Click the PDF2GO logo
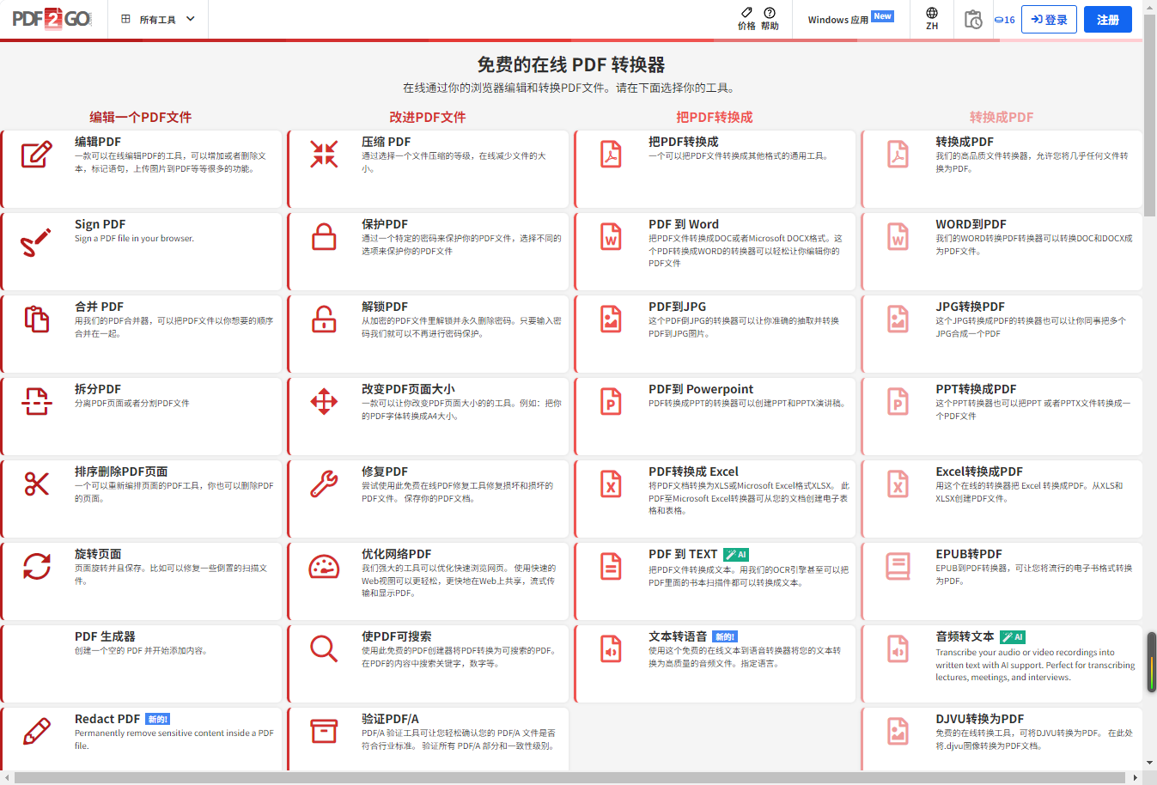Image resolution: width=1157 pixels, height=785 pixels. tap(52, 19)
